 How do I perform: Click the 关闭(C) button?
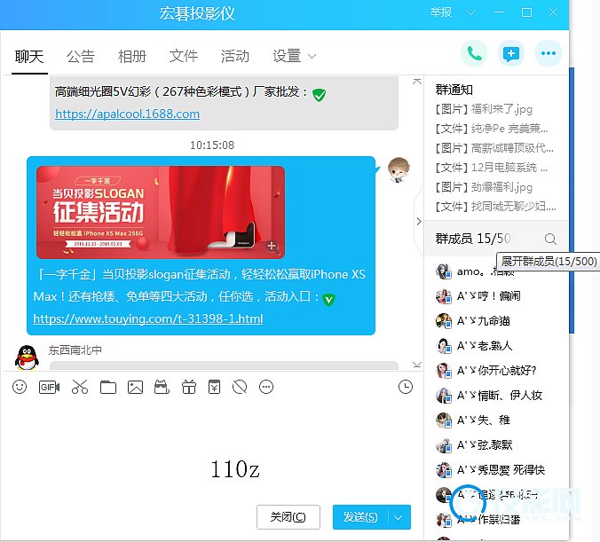tap(288, 517)
